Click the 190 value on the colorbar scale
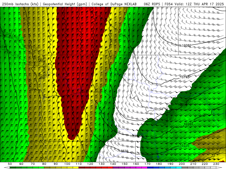This screenshot has height=169, width=226. [170, 164]
